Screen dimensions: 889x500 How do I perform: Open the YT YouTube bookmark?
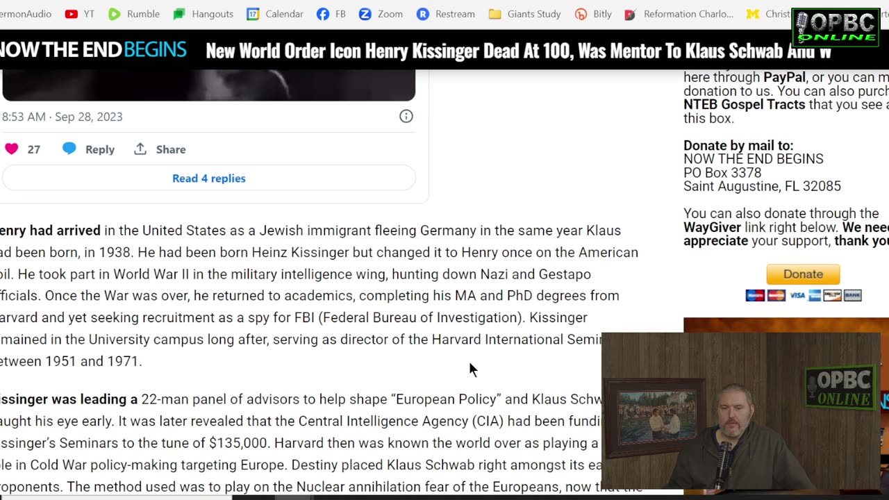[x=79, y=14]
